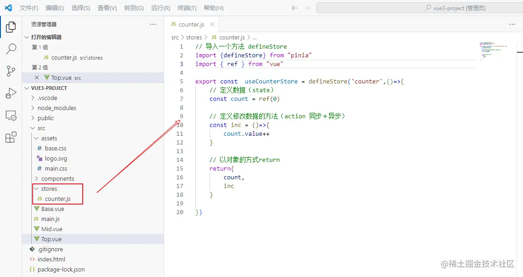
Task: Click the stores breadcrumb segment
Action: click(x=194, y=37)
